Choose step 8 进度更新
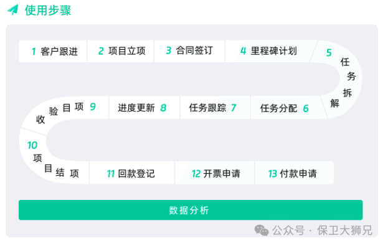Image resolution: width=385 pixels, height=246 pixels. [144, 108]
